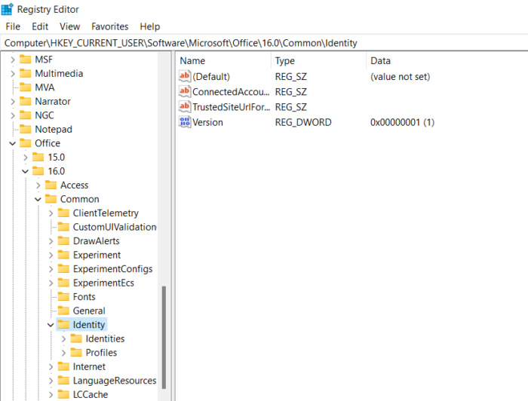Expand the Narrator key
The image size is (528, 401).
(13, 102)
